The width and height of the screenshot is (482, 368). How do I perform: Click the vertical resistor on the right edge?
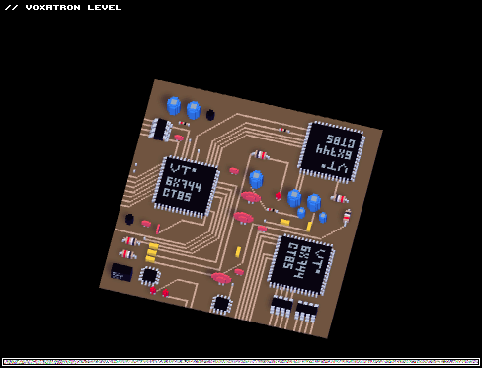pos(347,217)
